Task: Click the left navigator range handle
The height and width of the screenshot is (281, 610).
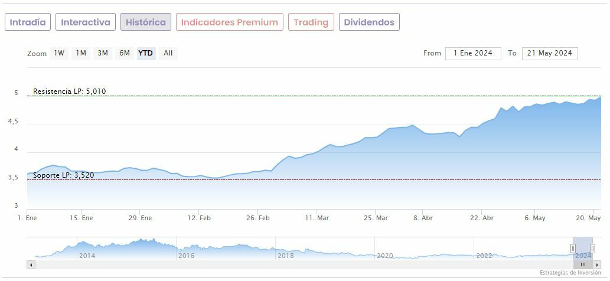Action: coord(573,248)
